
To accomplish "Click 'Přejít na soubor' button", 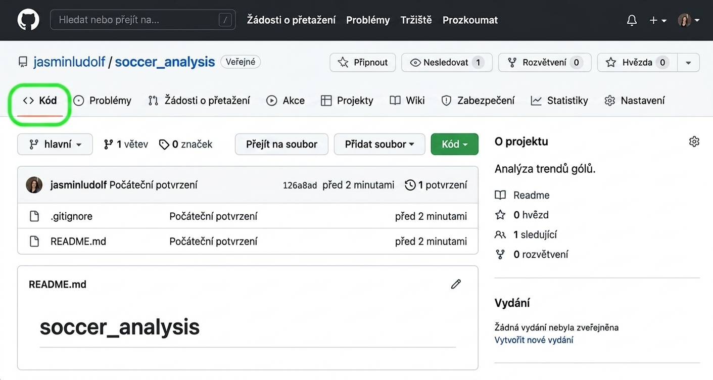I will click(x=281, y=144).
